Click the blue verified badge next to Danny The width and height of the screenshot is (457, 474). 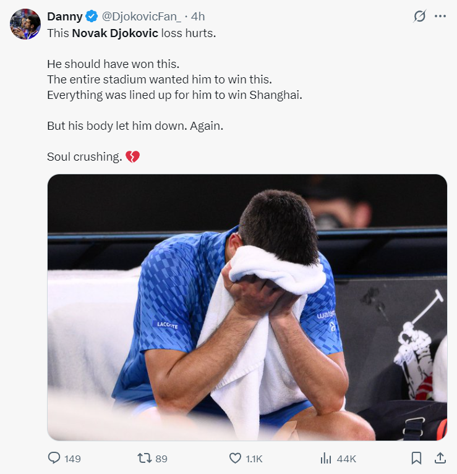coord(92,15)
